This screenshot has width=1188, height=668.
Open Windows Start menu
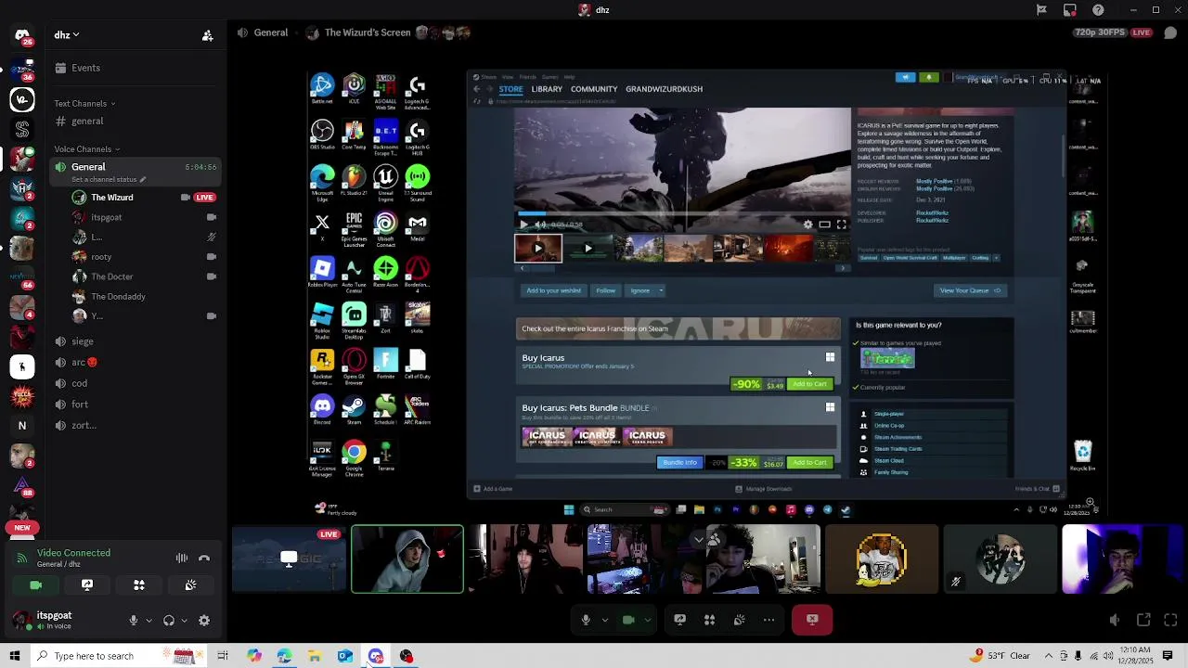(x=15, y=656)
